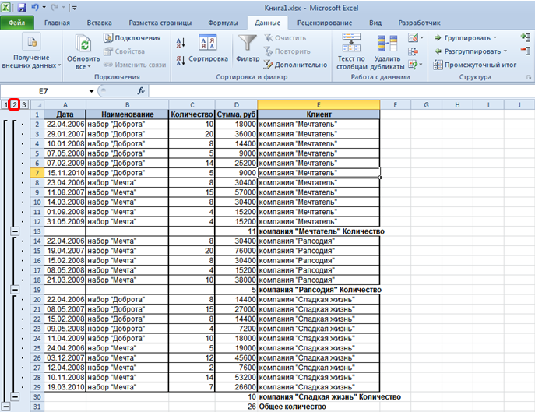Click the Save icon in quick access toolbar
Screen dimensions: 535x412
pos(22,7)
